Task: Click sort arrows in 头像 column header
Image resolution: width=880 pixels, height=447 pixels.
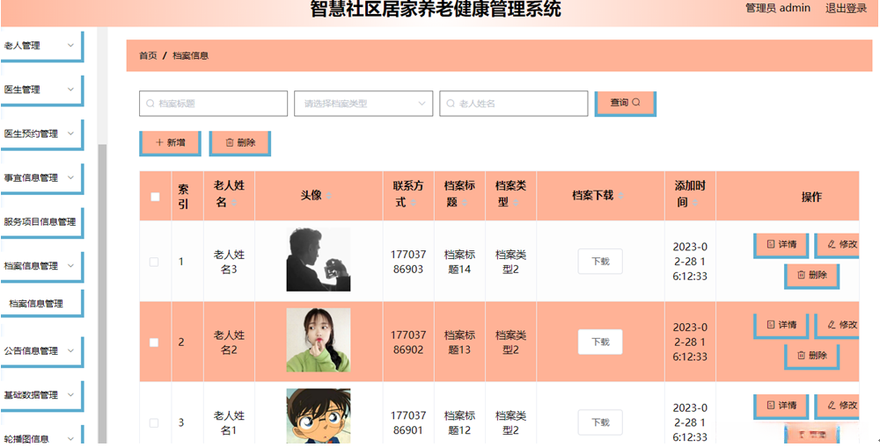Action: (x=329, y=196)
